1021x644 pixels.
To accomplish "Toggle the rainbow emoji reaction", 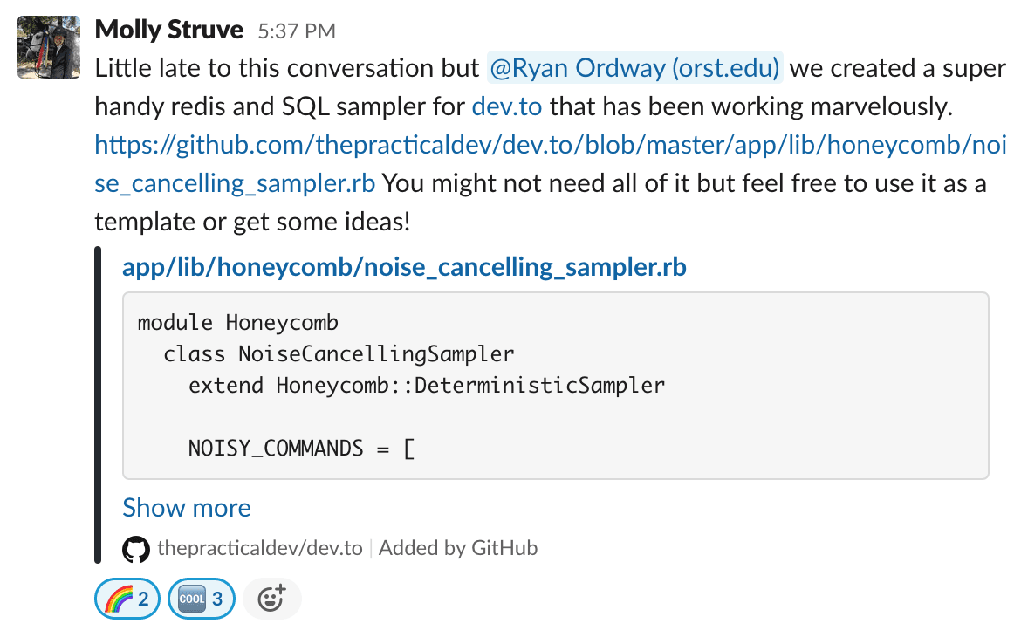I will (x=127, y=598).
